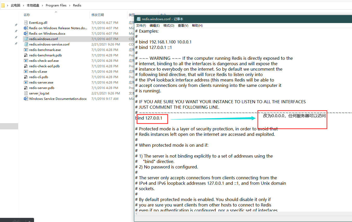
Task: Click the line # bind 192.168.1.100 10.0.0.1
Action: click(x=163, y=42)
